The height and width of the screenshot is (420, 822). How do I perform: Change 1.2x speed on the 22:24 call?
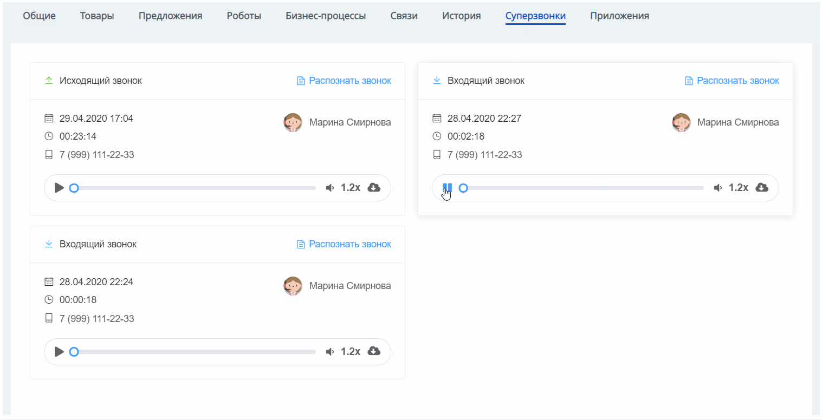point(350,352)
